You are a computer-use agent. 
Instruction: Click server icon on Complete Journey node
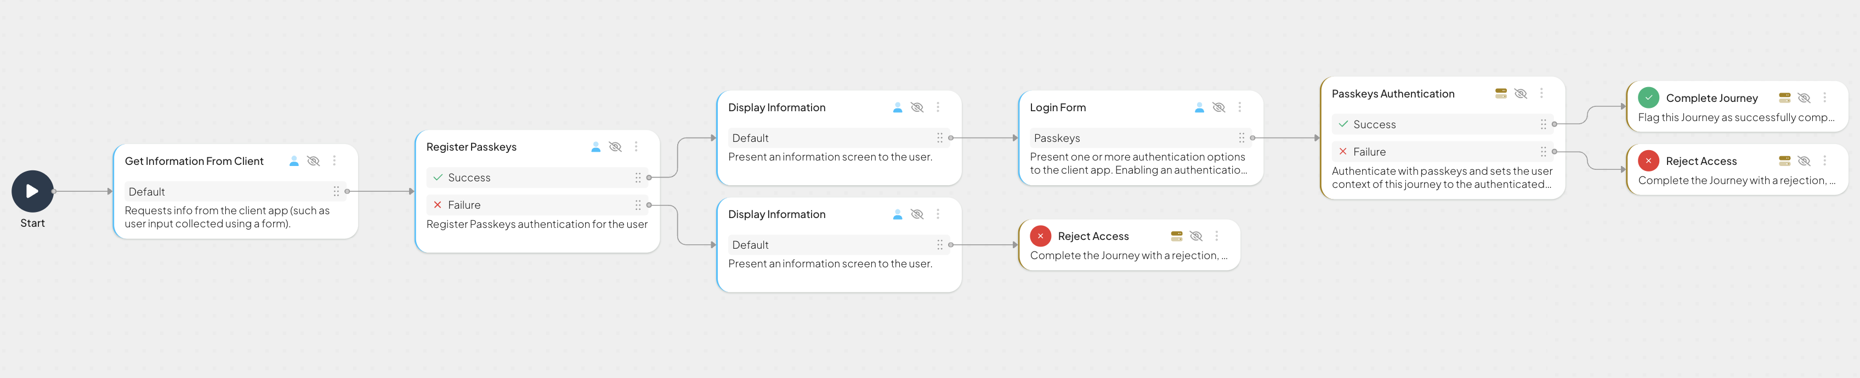pyautogui.click(x=1784, y=98)
